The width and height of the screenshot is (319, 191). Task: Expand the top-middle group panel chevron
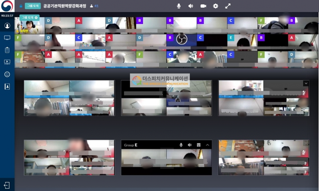[x=209, y=83]
